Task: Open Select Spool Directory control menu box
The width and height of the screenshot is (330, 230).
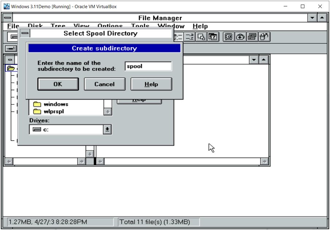Action: pos(25,33)
